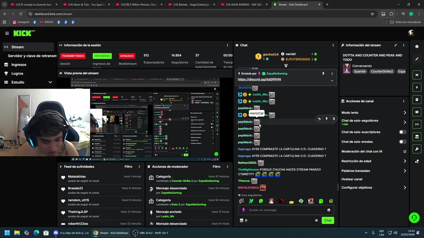
Task: Click the green support headset button
Action: [414, 218]
